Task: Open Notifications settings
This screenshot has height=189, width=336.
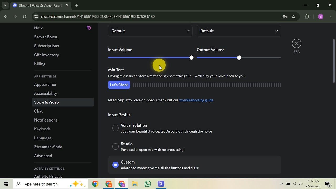Action: (63, 120)
